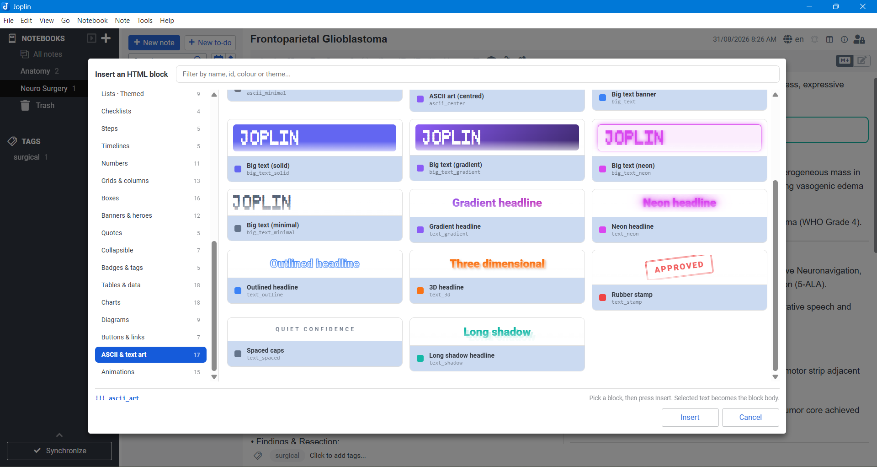The width and height of the screenshot is (877, 467).
Task: Click 'Click to add tags...' below the note
Action: pyautogui.click(x=338, y=456)
